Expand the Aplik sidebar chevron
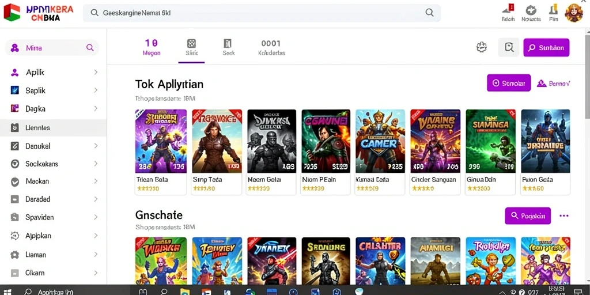 tap(96, 72)
